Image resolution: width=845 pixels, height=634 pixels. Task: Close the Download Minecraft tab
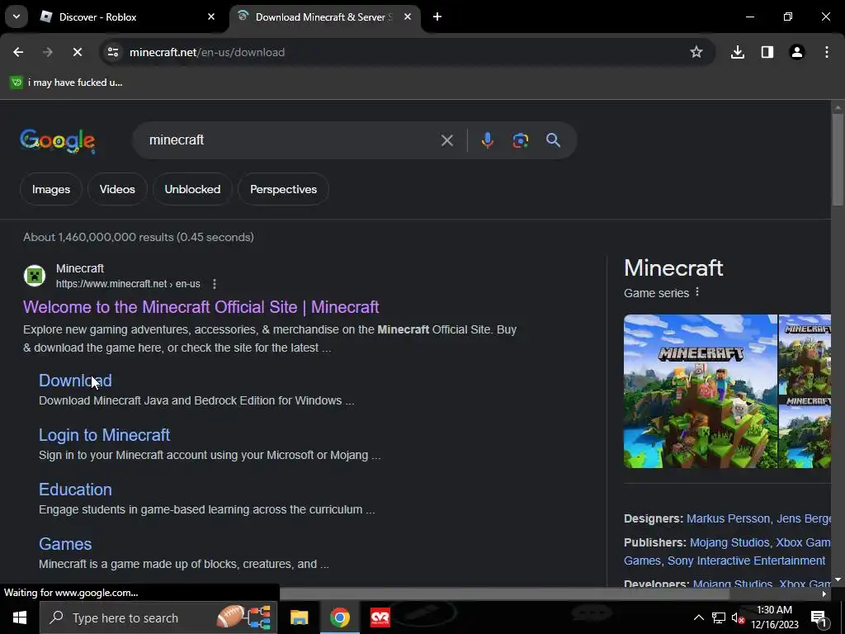(408, 17)
